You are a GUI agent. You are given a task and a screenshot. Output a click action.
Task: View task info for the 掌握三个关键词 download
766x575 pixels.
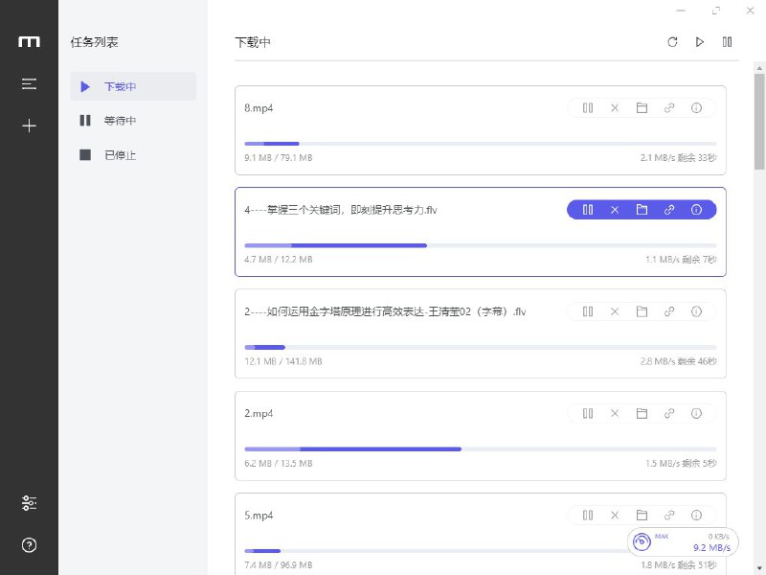click(696, 209)
